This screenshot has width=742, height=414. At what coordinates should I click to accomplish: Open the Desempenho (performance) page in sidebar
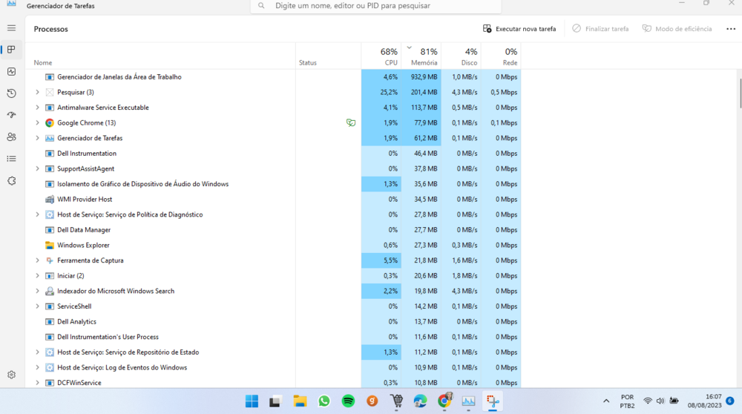click(11, 72)
